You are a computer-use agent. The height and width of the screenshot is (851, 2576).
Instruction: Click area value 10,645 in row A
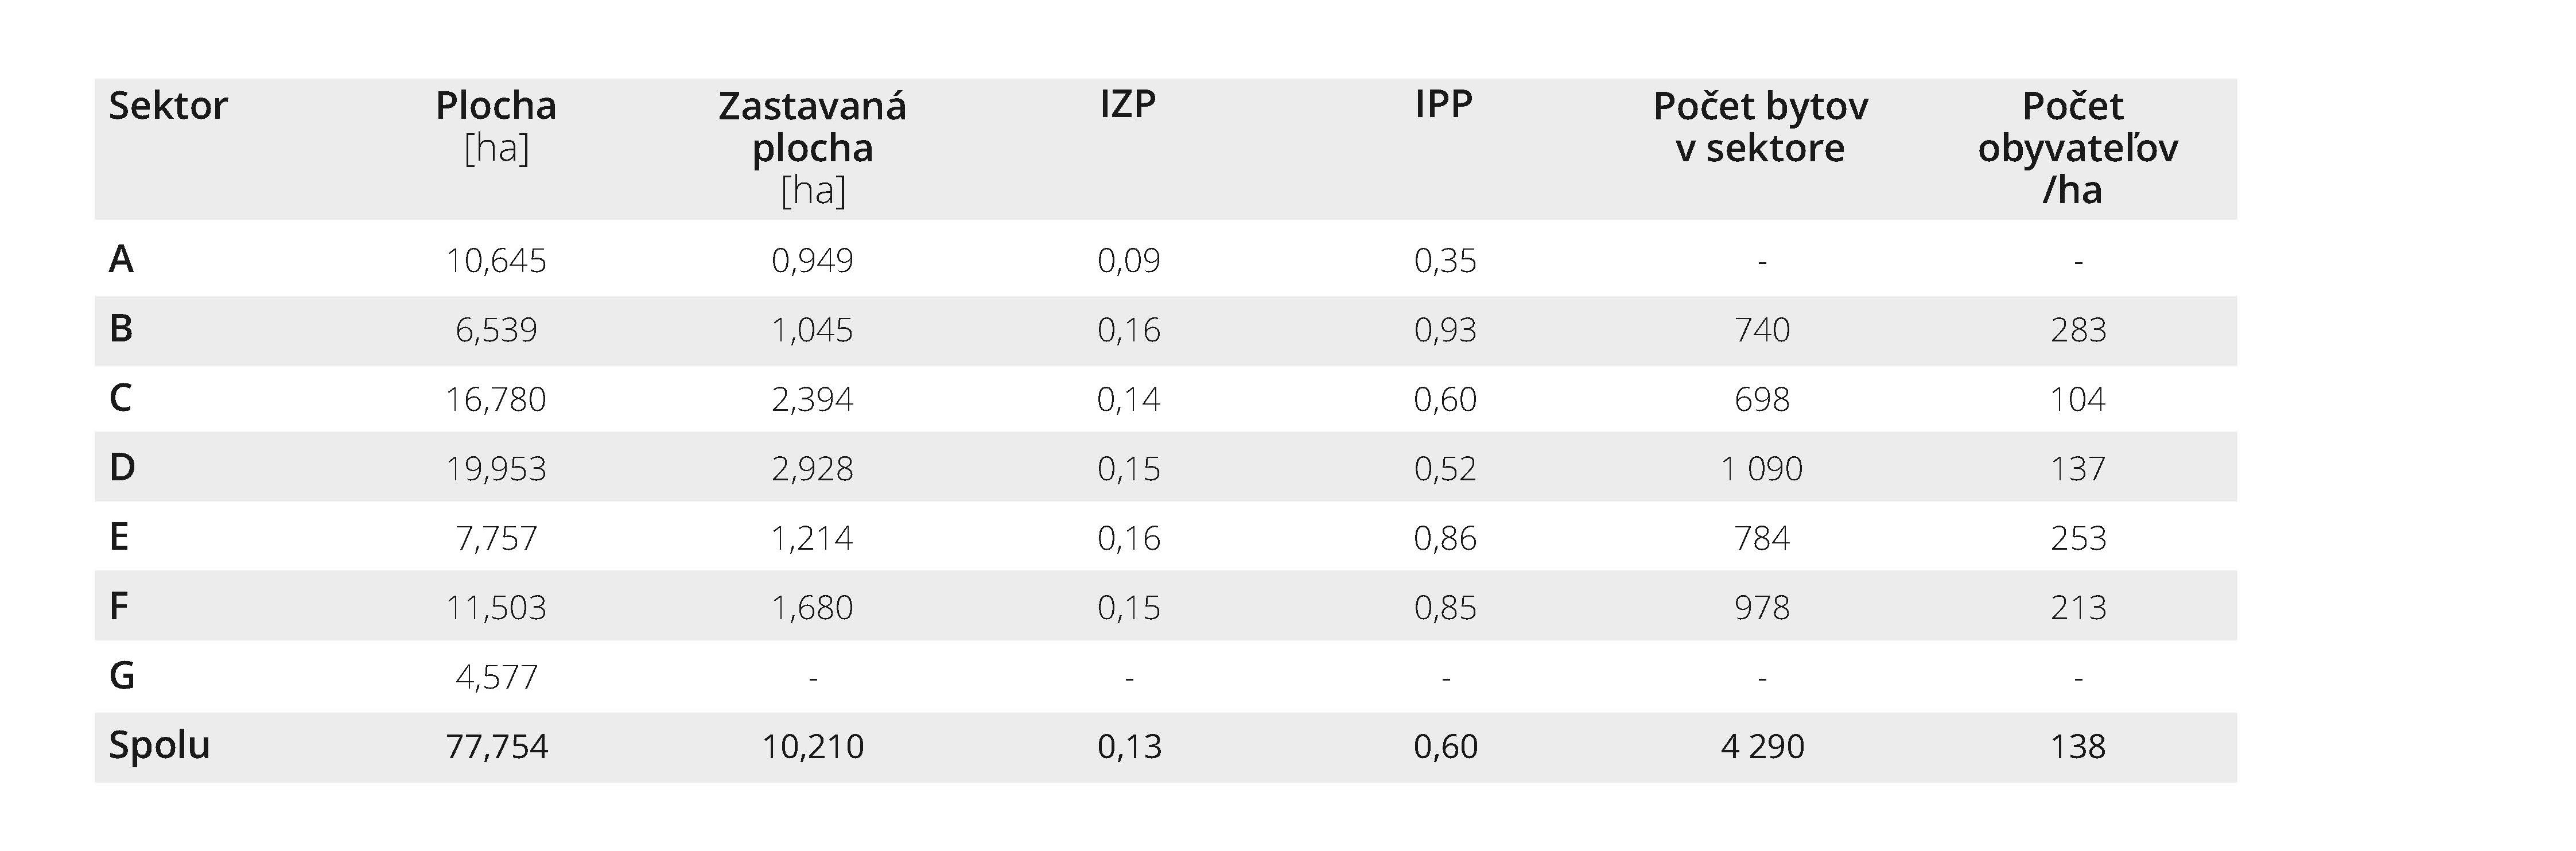point(496,261)
